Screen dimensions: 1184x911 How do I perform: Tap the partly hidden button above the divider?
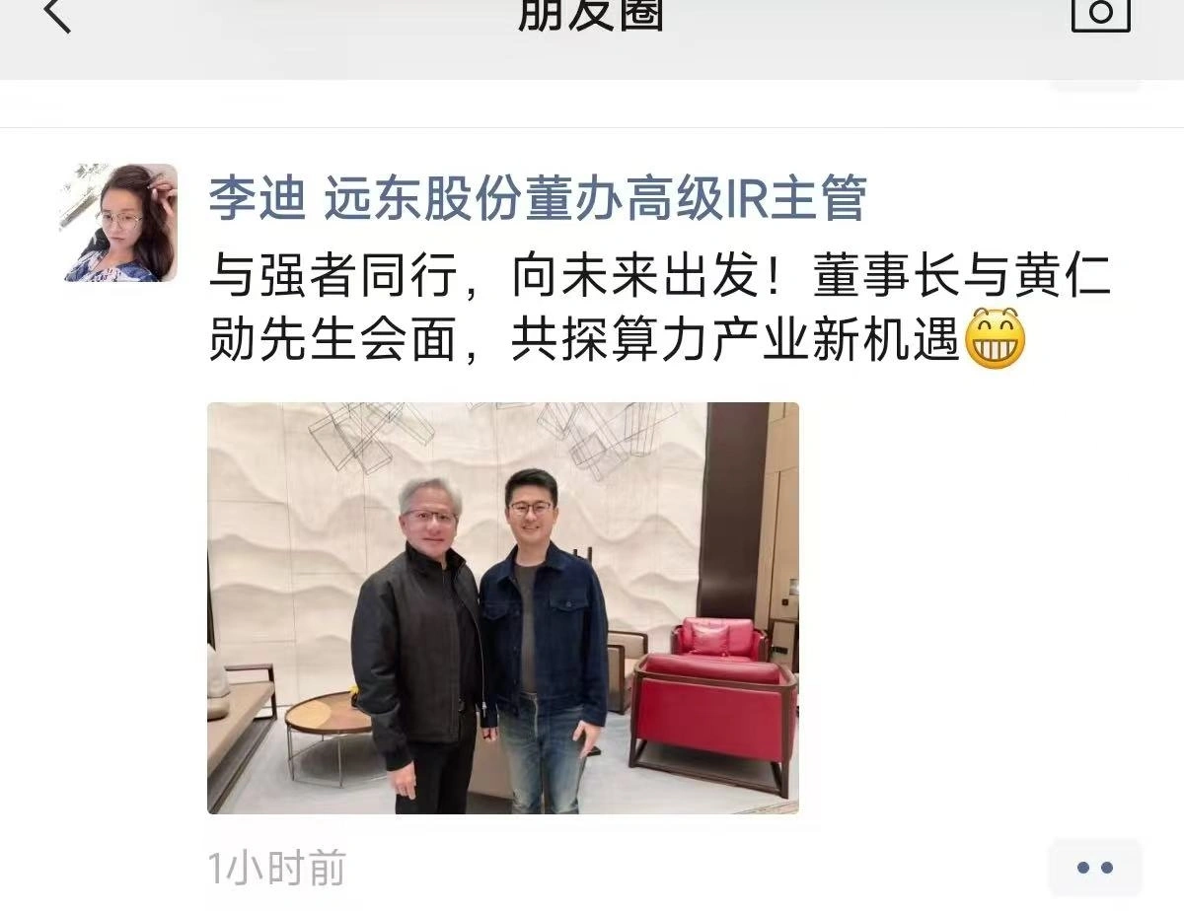pyautogui.click(x=1095, y=86)
